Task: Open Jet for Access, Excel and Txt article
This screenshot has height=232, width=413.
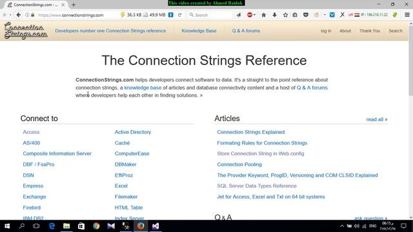Action: [271, 197]
